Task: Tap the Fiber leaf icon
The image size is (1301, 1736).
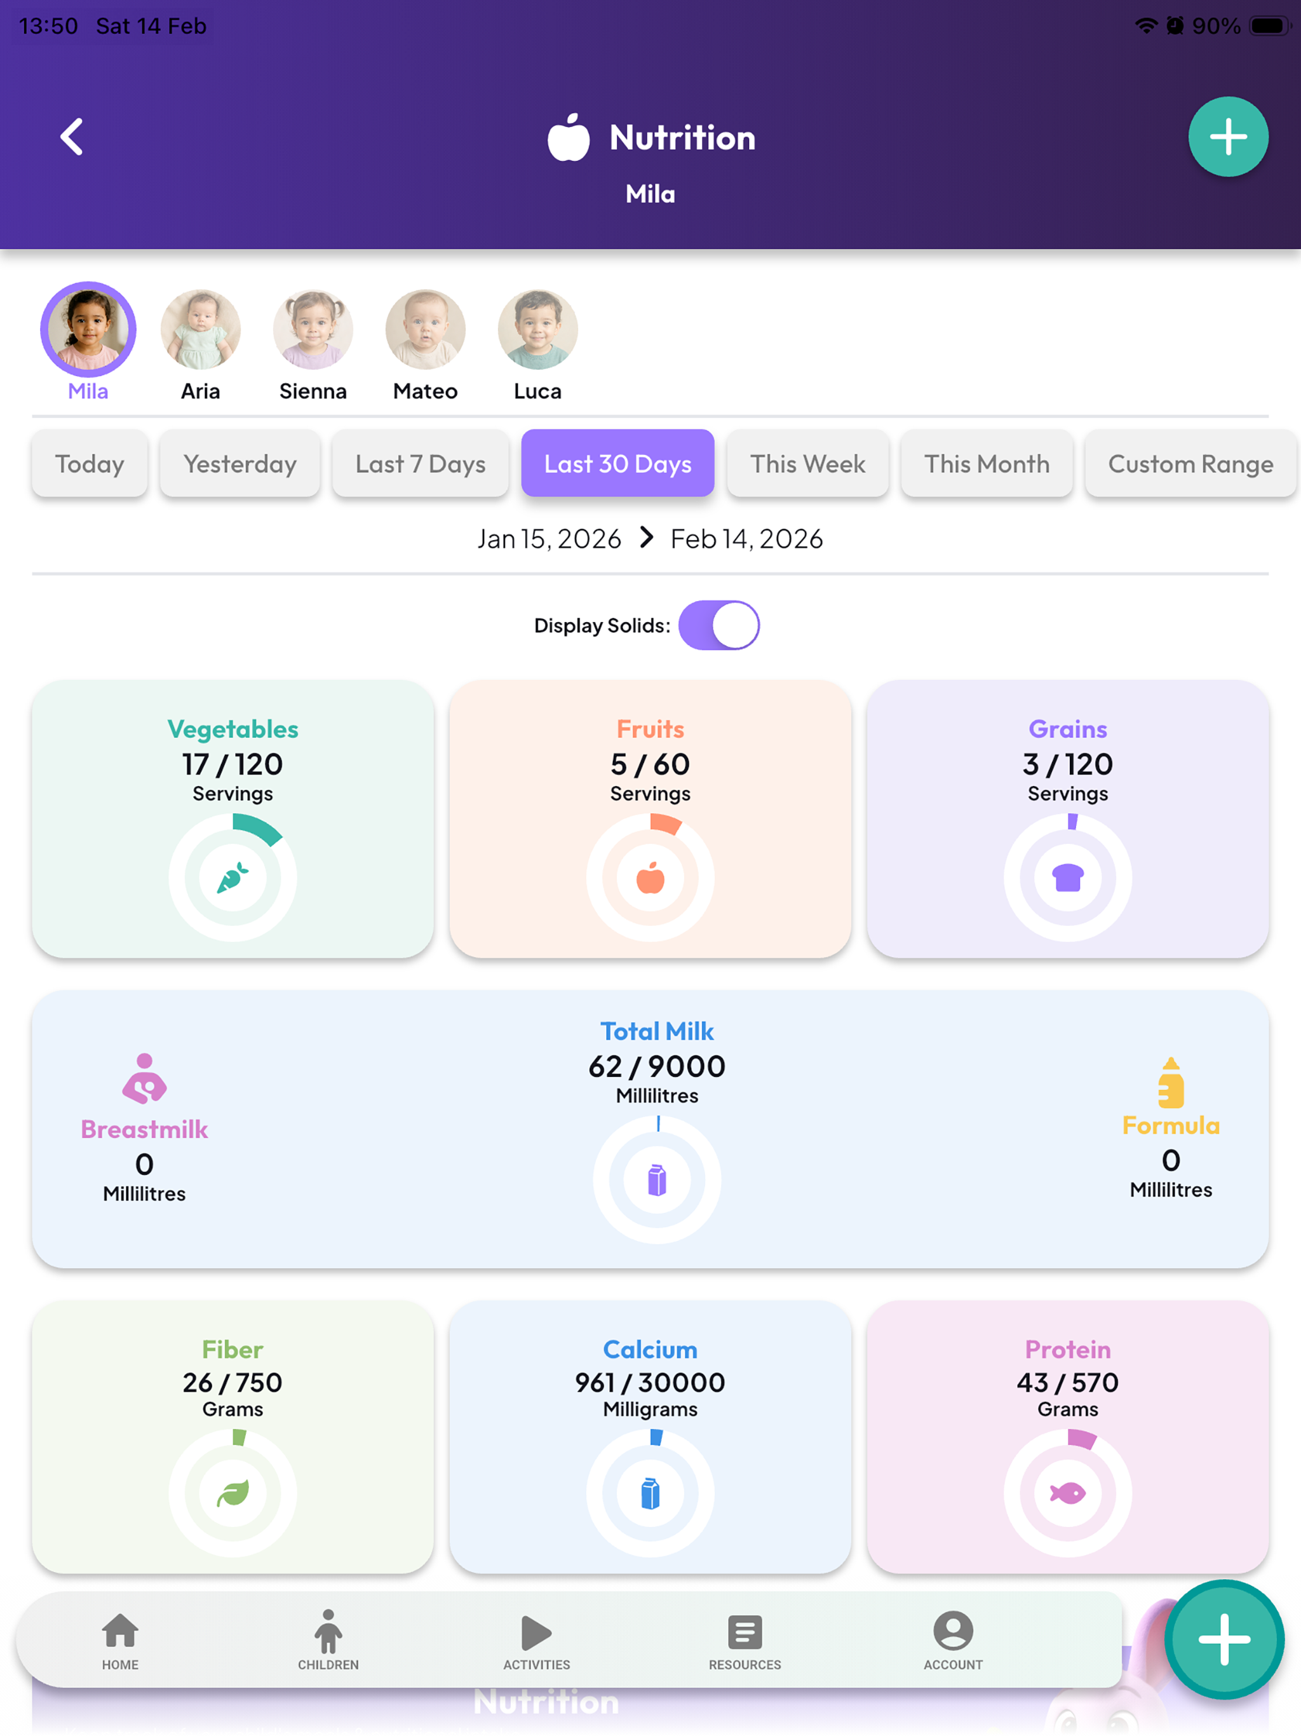Action: pos(233,1493)
